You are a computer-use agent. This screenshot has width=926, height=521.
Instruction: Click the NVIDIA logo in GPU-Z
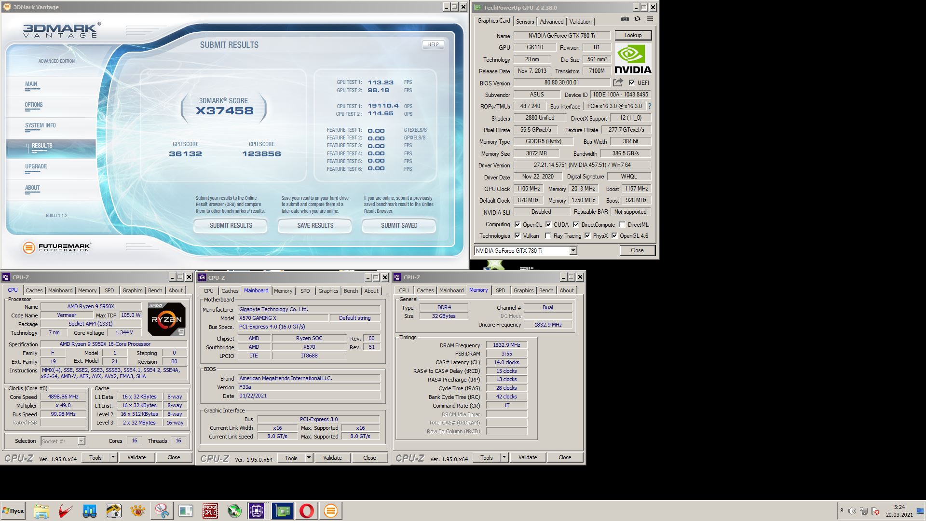(x=633, y=59)
